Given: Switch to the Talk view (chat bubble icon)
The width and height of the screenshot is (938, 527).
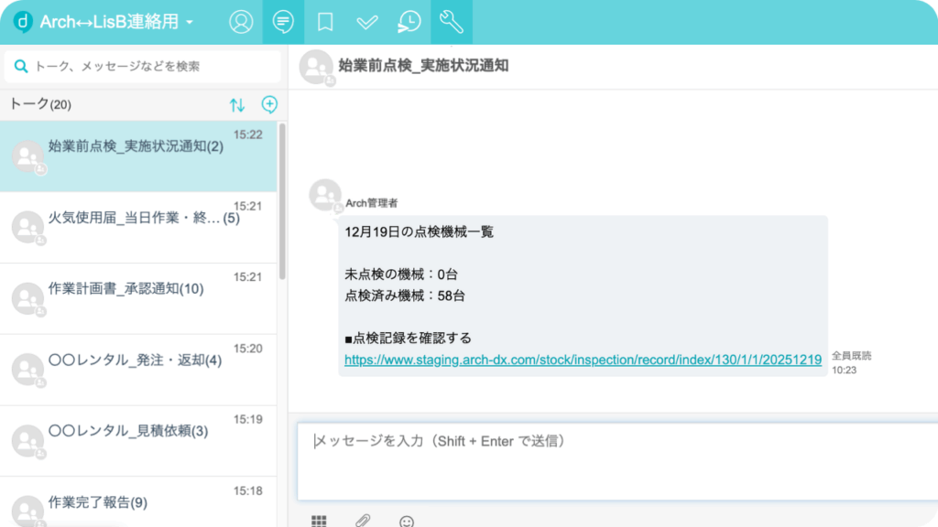Looking at the screenshot, I should point(283,22).
